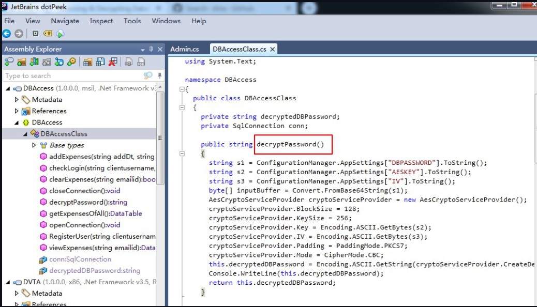This screenshot has height=307, width=537.
Task: Click the Assembly Explorer vertical scrollbar
Action: pyautogui.click(x=160, y=137)
